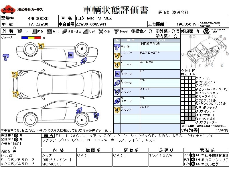The width and height of the screenshot is (229, 172).
Task: Click the Carchs company logo car icon
Action: tap(8, 10)
